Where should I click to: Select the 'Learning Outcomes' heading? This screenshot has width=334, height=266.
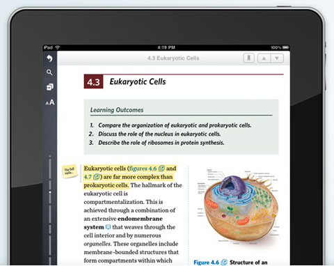tap(117, 110)
